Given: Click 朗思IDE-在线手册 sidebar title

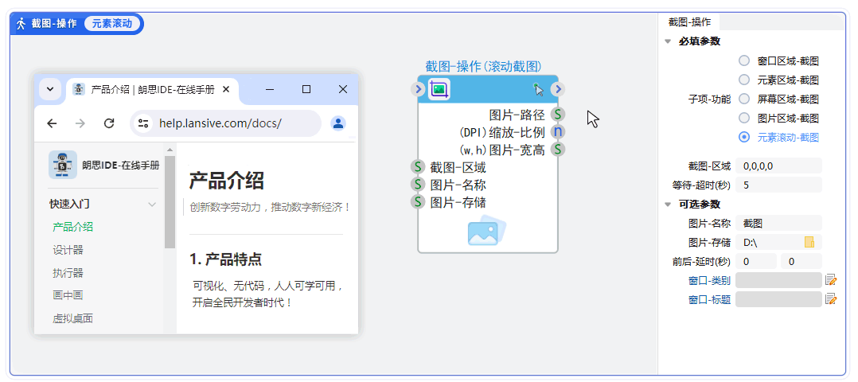Looking at the screenshot, I should [120, 165].
